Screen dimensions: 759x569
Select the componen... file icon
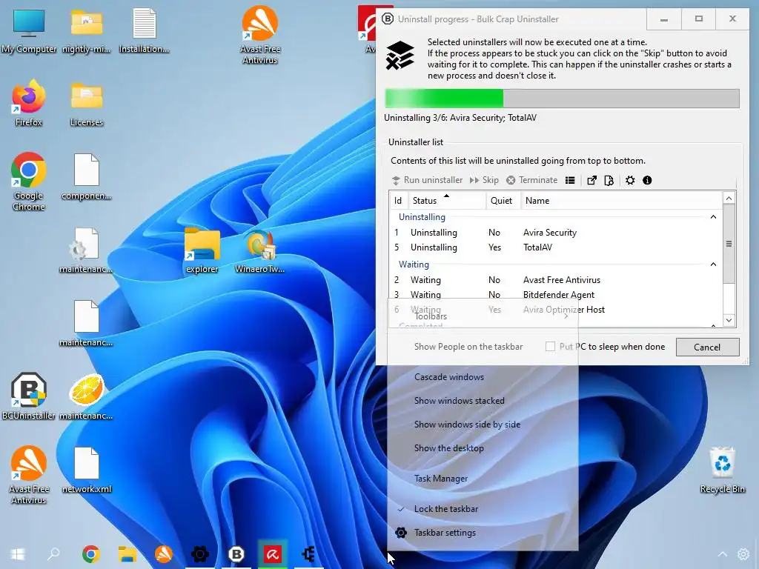(x=87, y=177)
